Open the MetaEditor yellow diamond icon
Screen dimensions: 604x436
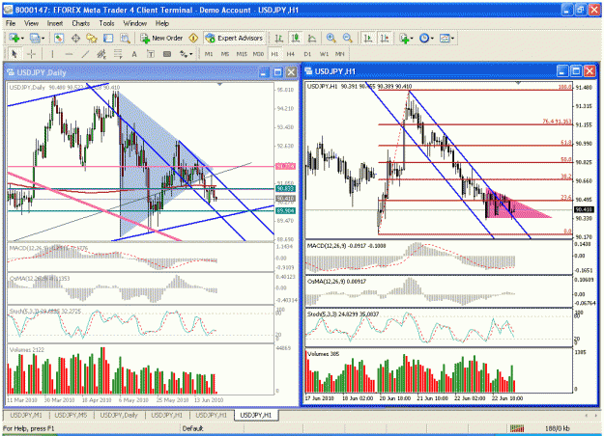(193, 38)
